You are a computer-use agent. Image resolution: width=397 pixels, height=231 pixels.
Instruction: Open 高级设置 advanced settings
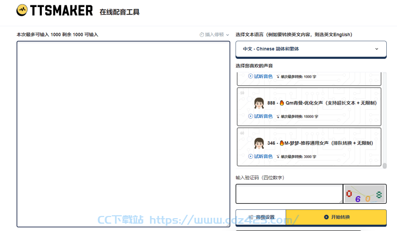[x=261, y=217]
